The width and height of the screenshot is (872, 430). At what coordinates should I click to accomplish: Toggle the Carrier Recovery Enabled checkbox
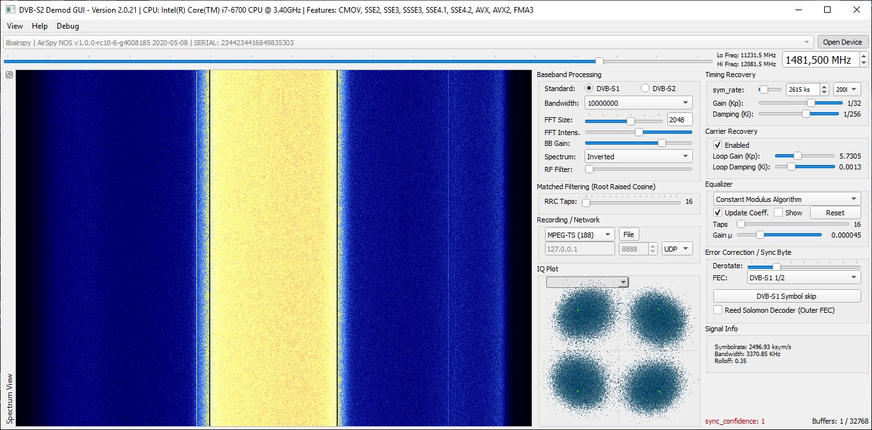coord(718,145)
